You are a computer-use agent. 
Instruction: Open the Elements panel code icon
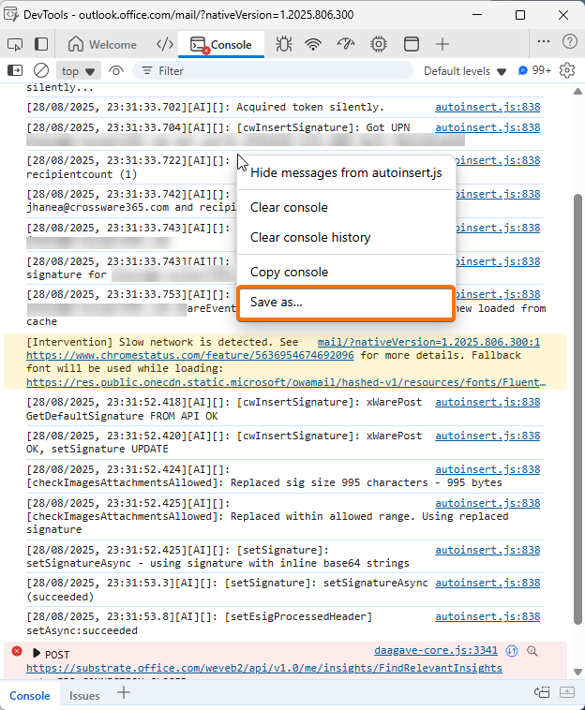pos(164,44)
